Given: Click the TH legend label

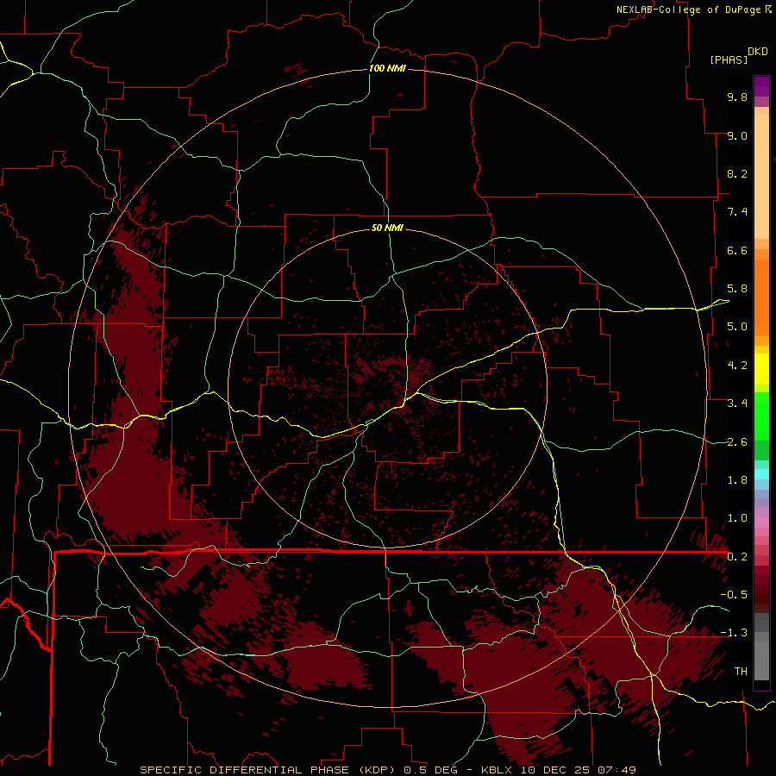Looking at the screenshot, I should click(741, 672).
